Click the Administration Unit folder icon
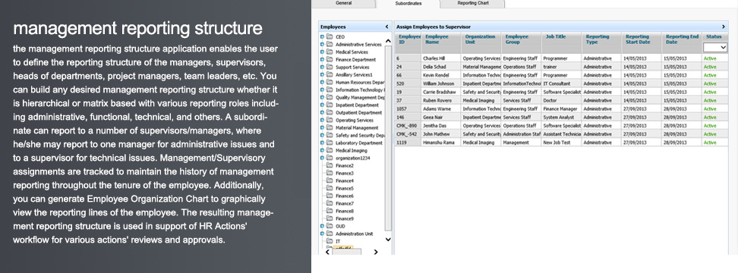The width and height of the screenshot is (738, 273). point(330,234)
